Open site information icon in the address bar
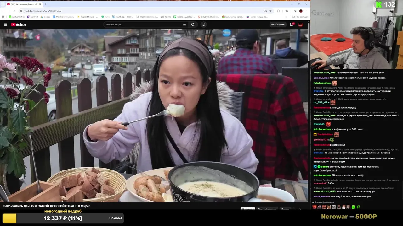This screenshot has height=226, width=403. [x=21, y=11]
